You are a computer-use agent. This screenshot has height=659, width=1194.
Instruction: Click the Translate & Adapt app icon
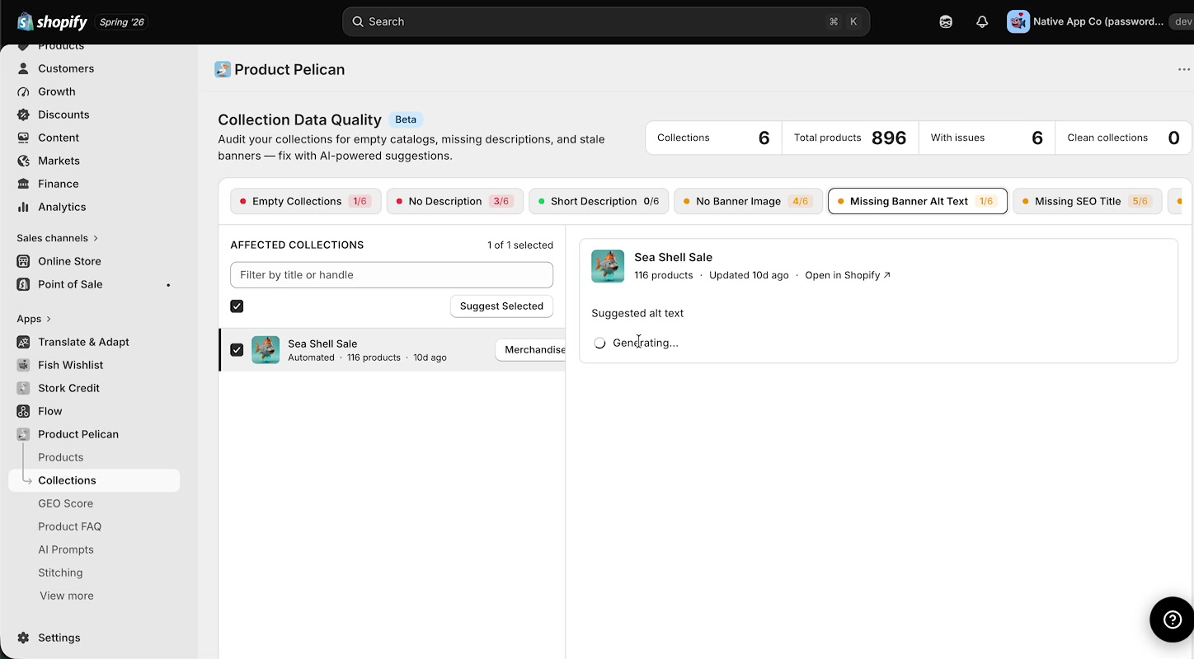pos(23,342)
